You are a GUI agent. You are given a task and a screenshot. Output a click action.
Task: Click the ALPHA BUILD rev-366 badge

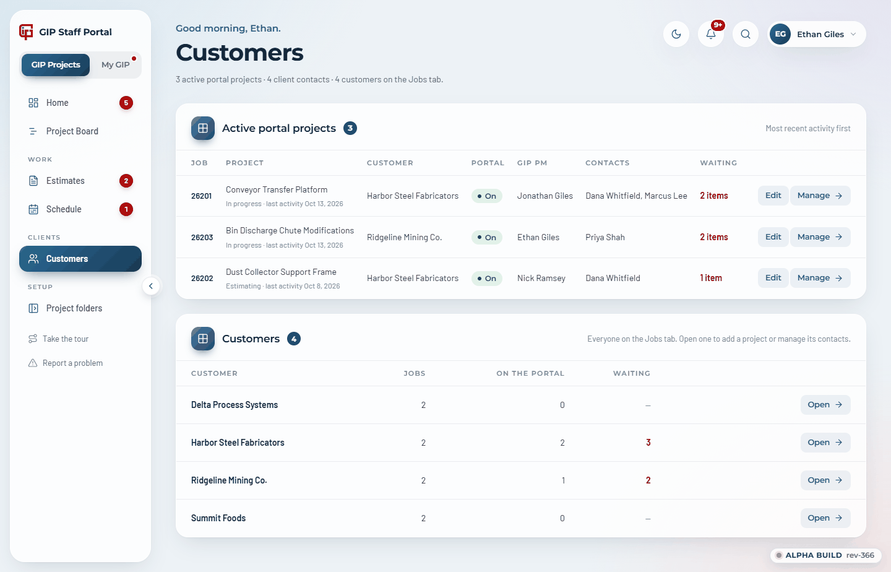click(x=826, y=555)
